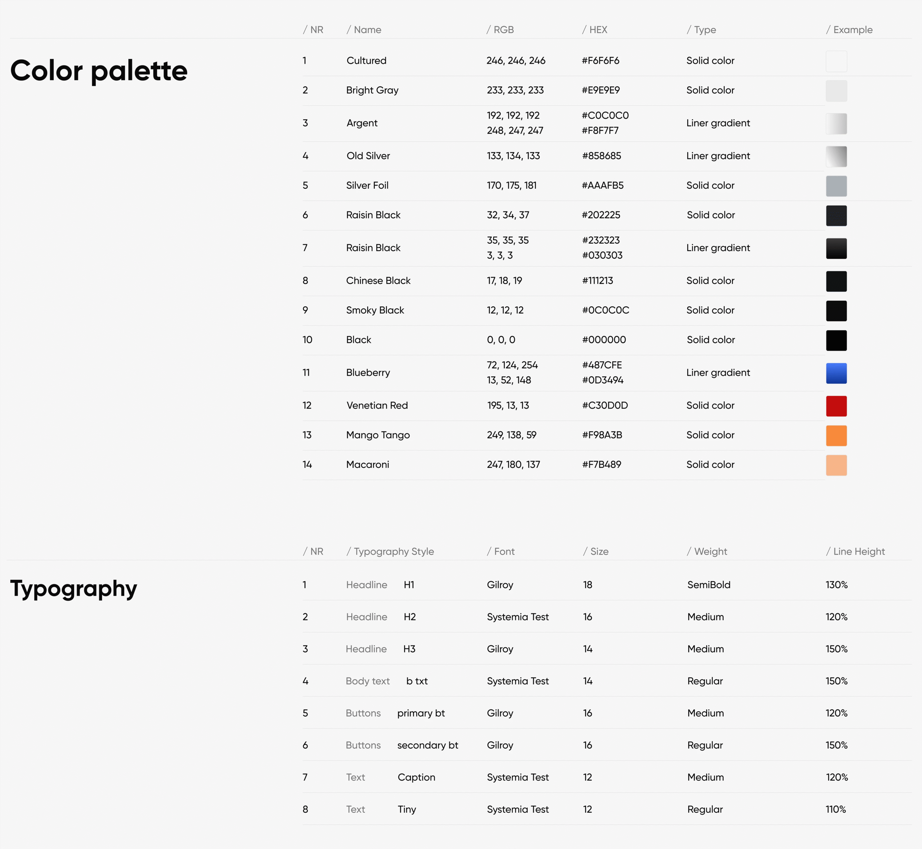Click the SemiBold weight value
Screen dimensions: 922x849
click(x=708, y=585)
